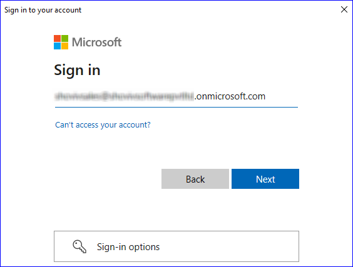Open the Sign-in options panel
Viewport: 353px width, 267px height.
pyautogui.click(x=176, y=246)
